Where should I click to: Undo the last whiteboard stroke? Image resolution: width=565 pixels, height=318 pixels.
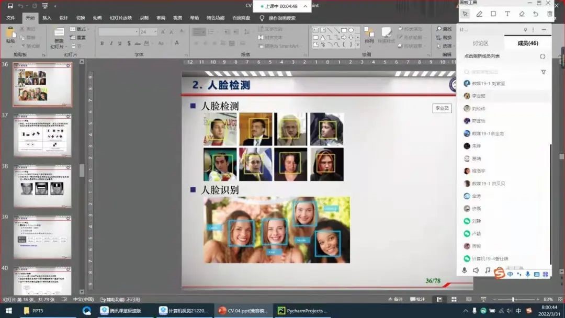(536, 14)
